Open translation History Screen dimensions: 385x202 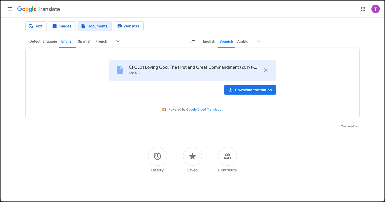[x=157, y=156]
